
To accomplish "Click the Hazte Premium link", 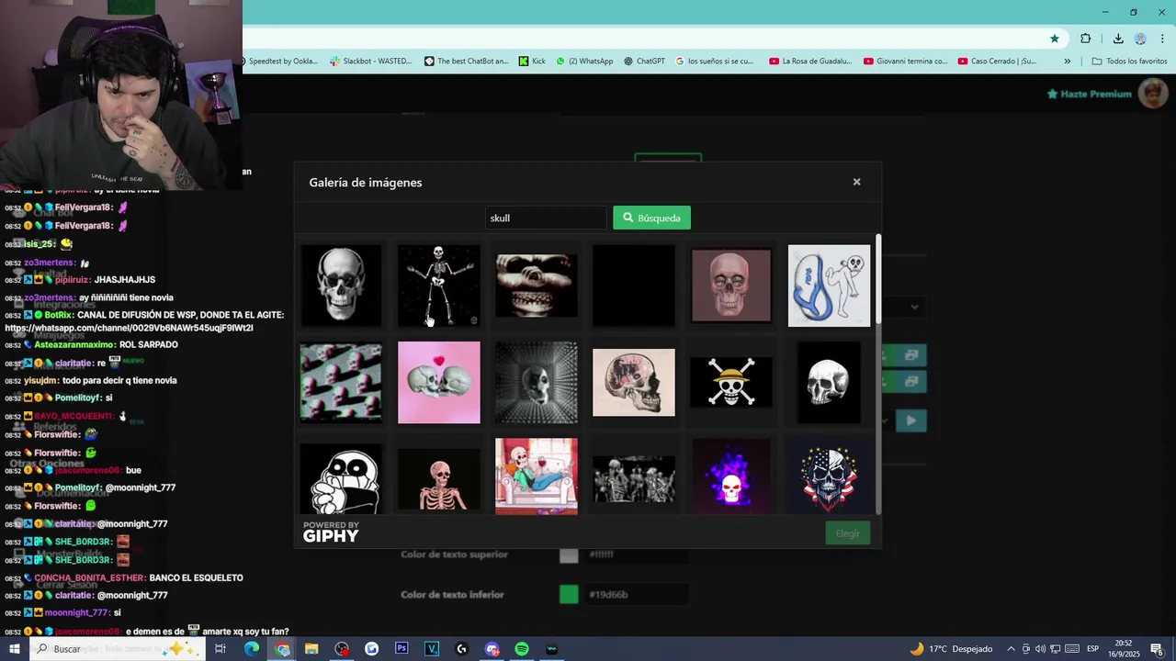I will click(1089, 94).
